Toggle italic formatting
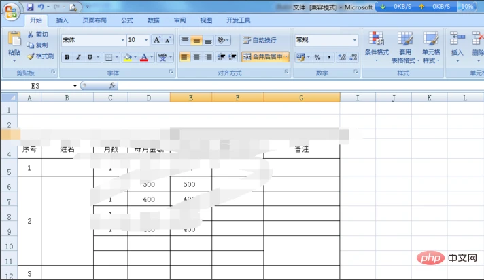This screenshot has width=484, height=280. (78, 57)
